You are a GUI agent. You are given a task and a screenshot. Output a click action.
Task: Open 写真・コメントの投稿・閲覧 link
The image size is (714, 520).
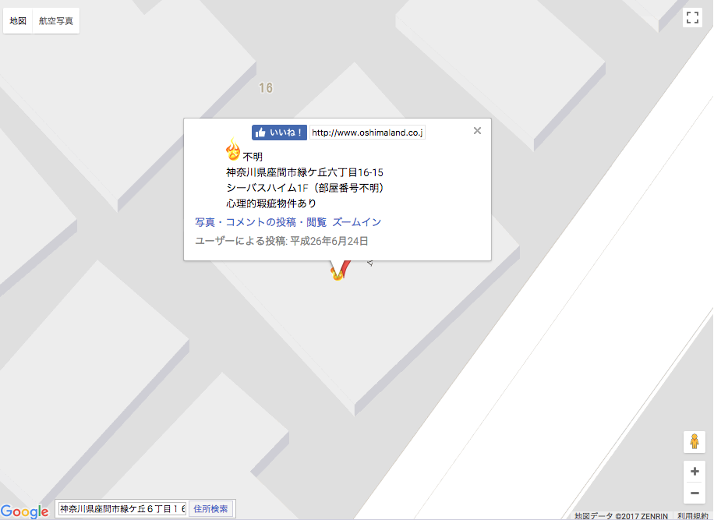tap(260, 222)
